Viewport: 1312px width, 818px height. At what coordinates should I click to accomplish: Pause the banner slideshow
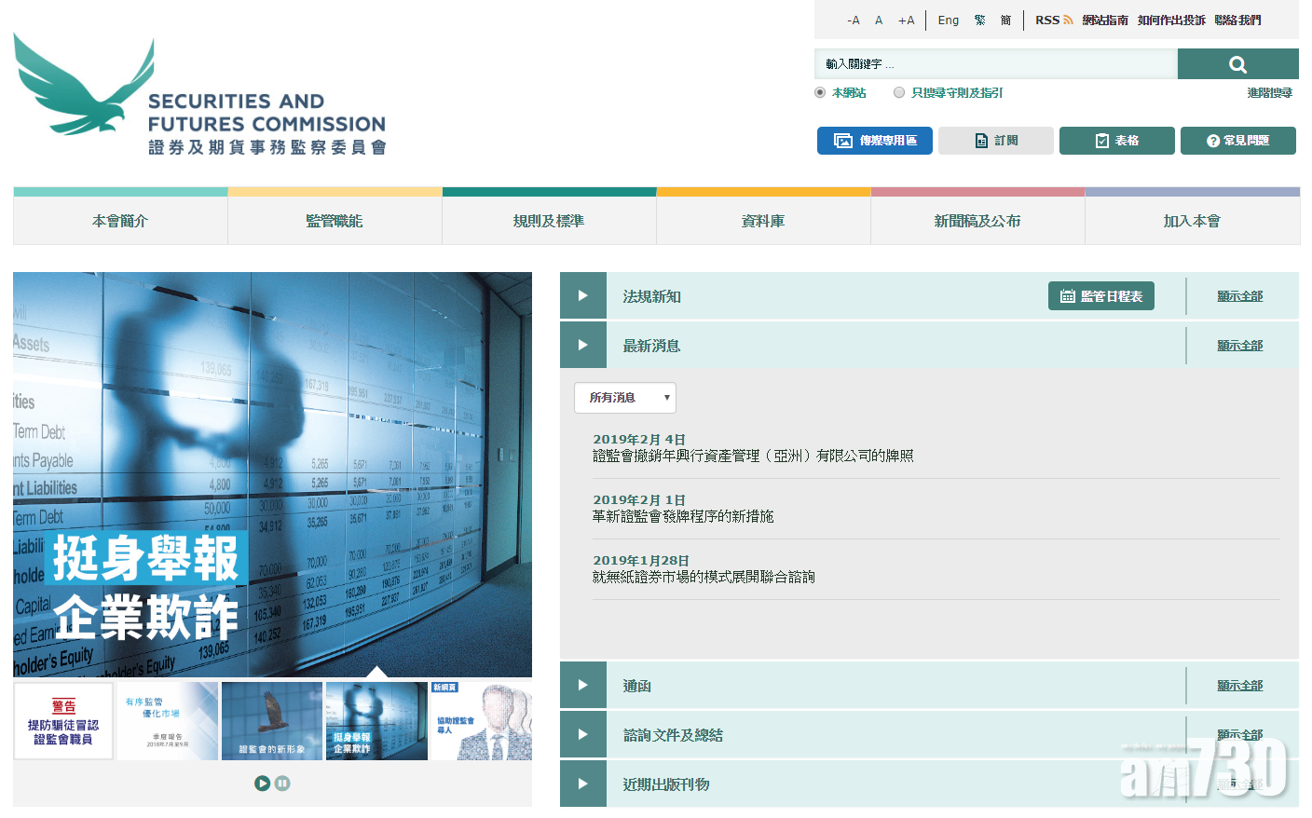pos(282,784)
